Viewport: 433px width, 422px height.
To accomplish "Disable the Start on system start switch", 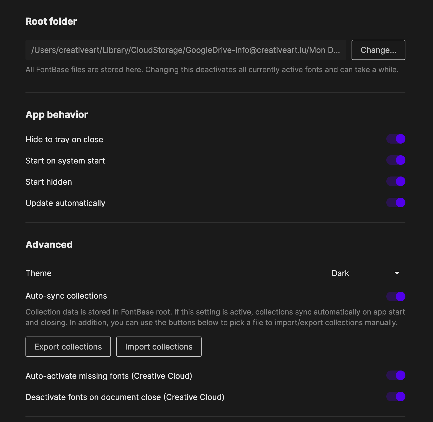I will pyautogui.click(x=396, y=160).
